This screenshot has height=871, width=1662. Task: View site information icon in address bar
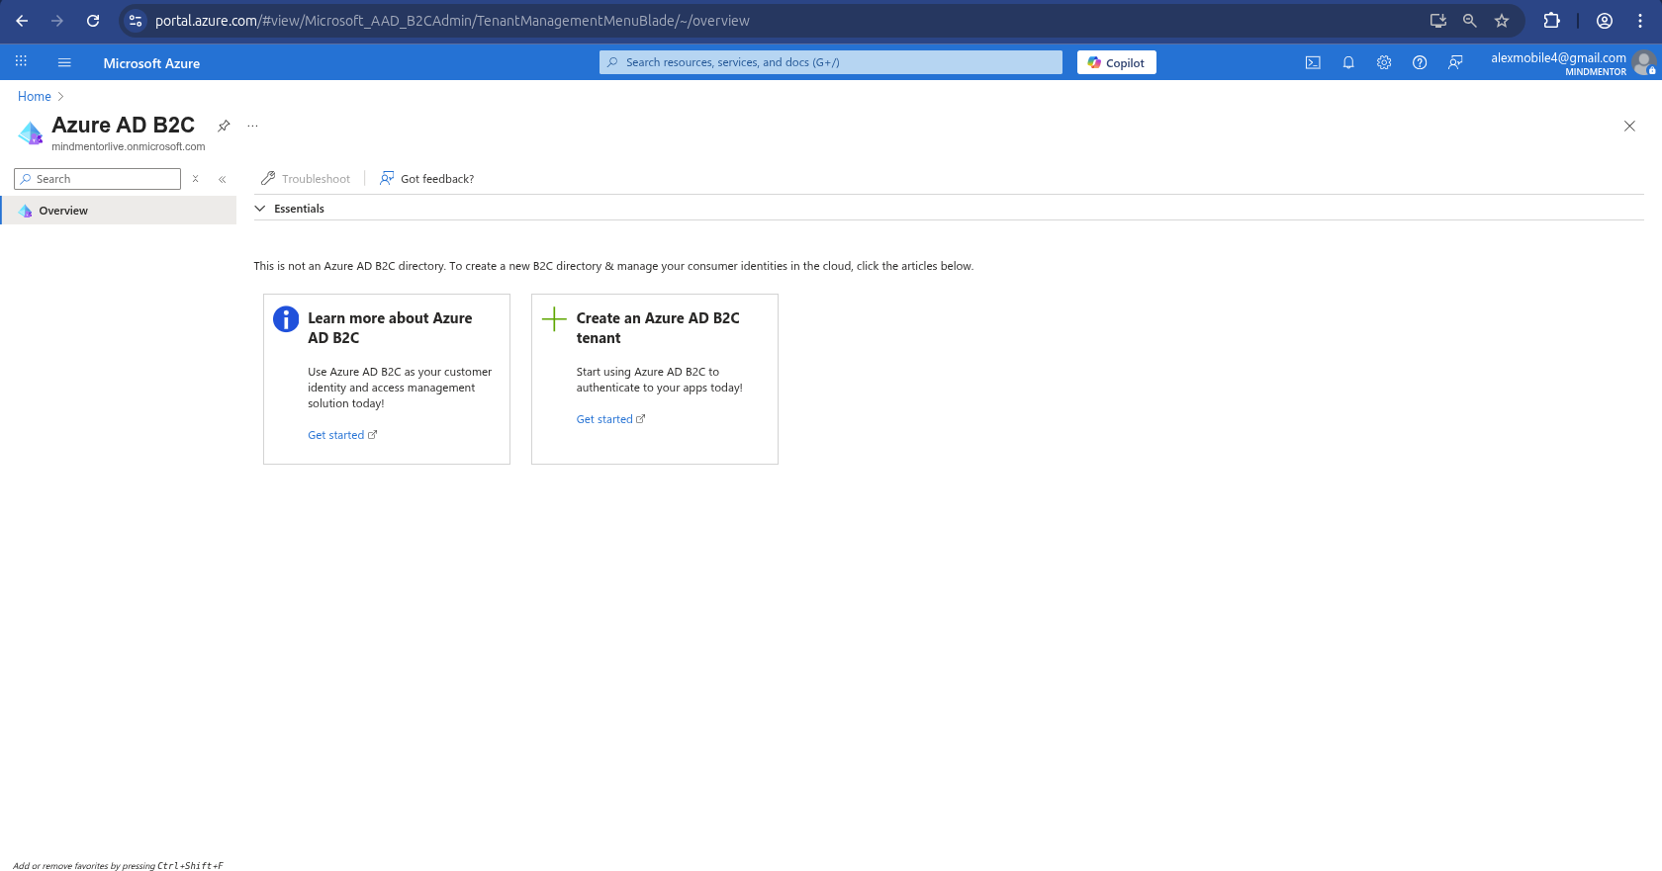tap(136, 21)
